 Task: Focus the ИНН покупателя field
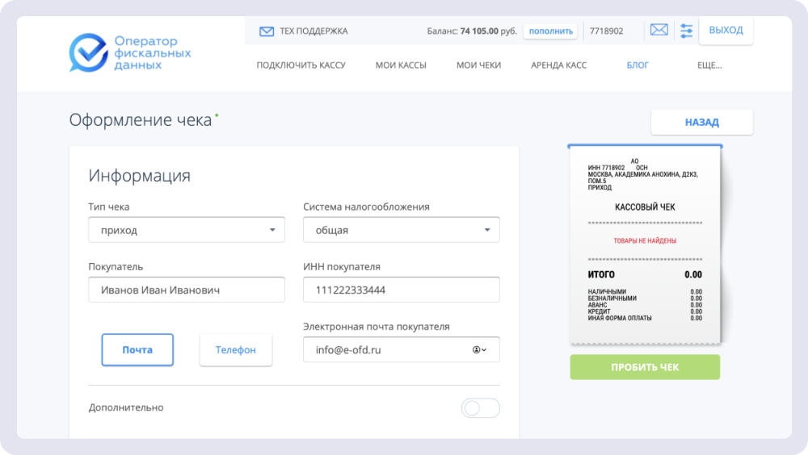[x=402, y=290]
